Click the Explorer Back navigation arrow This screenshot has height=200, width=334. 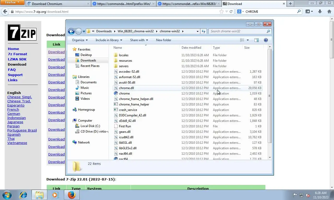(71, 31)
